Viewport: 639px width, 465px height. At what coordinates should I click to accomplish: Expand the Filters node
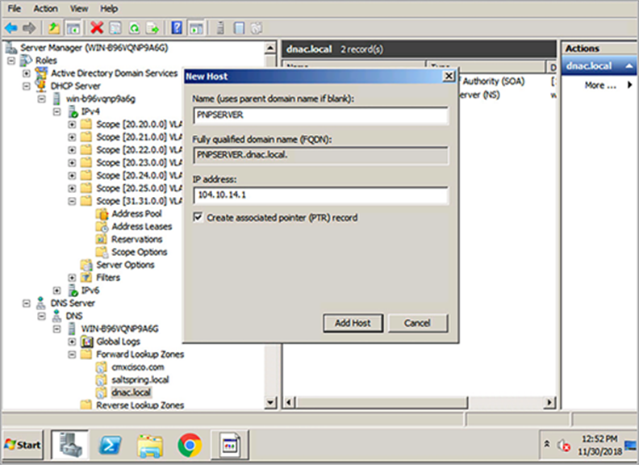72,278
